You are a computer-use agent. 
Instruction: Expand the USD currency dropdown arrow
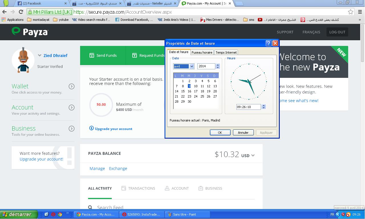click(x=253, y=155)
